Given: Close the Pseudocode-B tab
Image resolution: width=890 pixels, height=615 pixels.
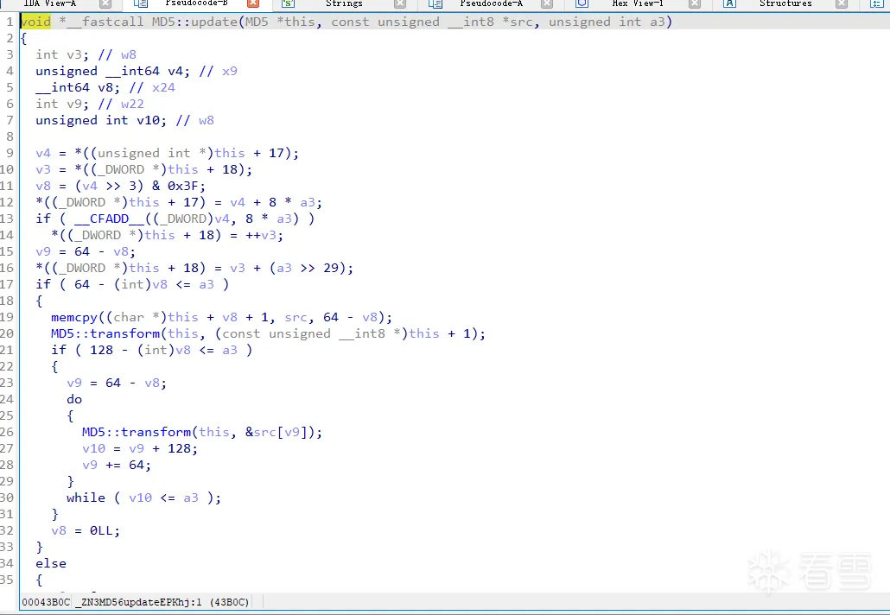Looking at the screenshot, I should (x=253, y=3).
